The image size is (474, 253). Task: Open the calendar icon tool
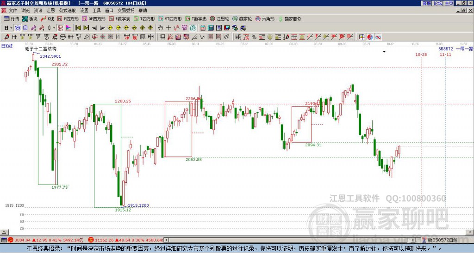[x=203, y=28]
